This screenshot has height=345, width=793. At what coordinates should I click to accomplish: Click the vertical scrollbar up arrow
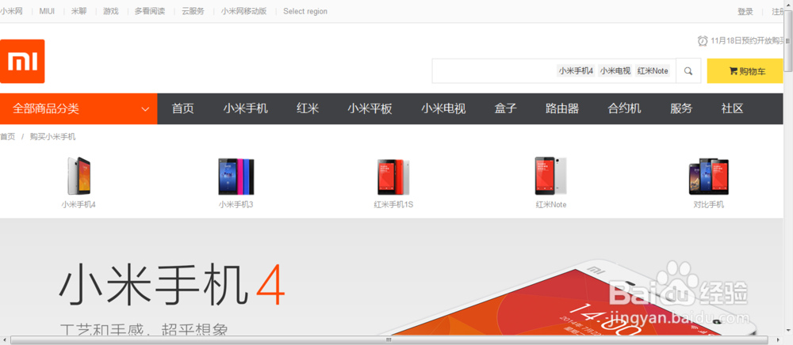788,5
